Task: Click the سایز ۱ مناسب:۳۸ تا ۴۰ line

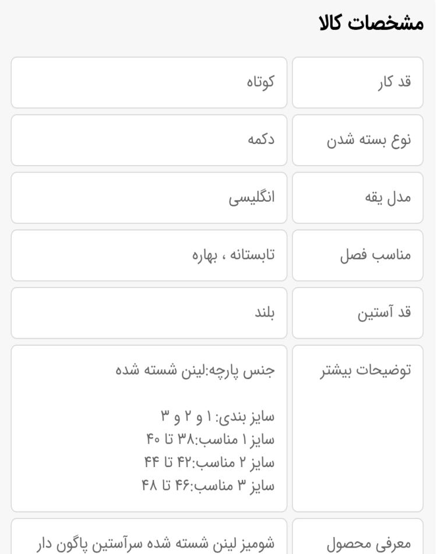Action: 210,440
